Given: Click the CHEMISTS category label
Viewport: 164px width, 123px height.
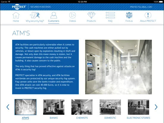Looking at the screenshot, I should tap(82, 118).
